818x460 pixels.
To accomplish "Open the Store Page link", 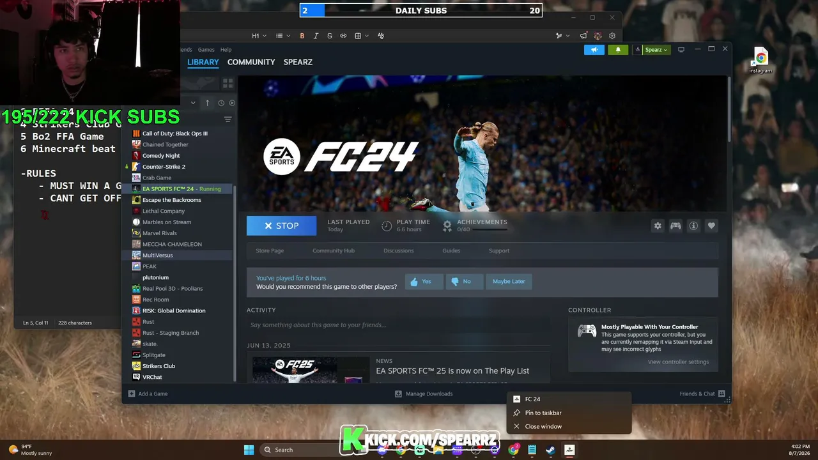I will pos(270,251).
